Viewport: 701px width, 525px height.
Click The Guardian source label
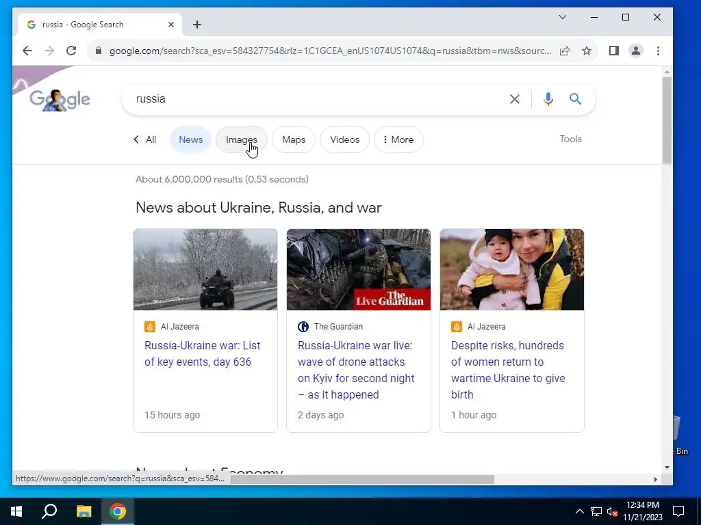click(x=338, y=327)
